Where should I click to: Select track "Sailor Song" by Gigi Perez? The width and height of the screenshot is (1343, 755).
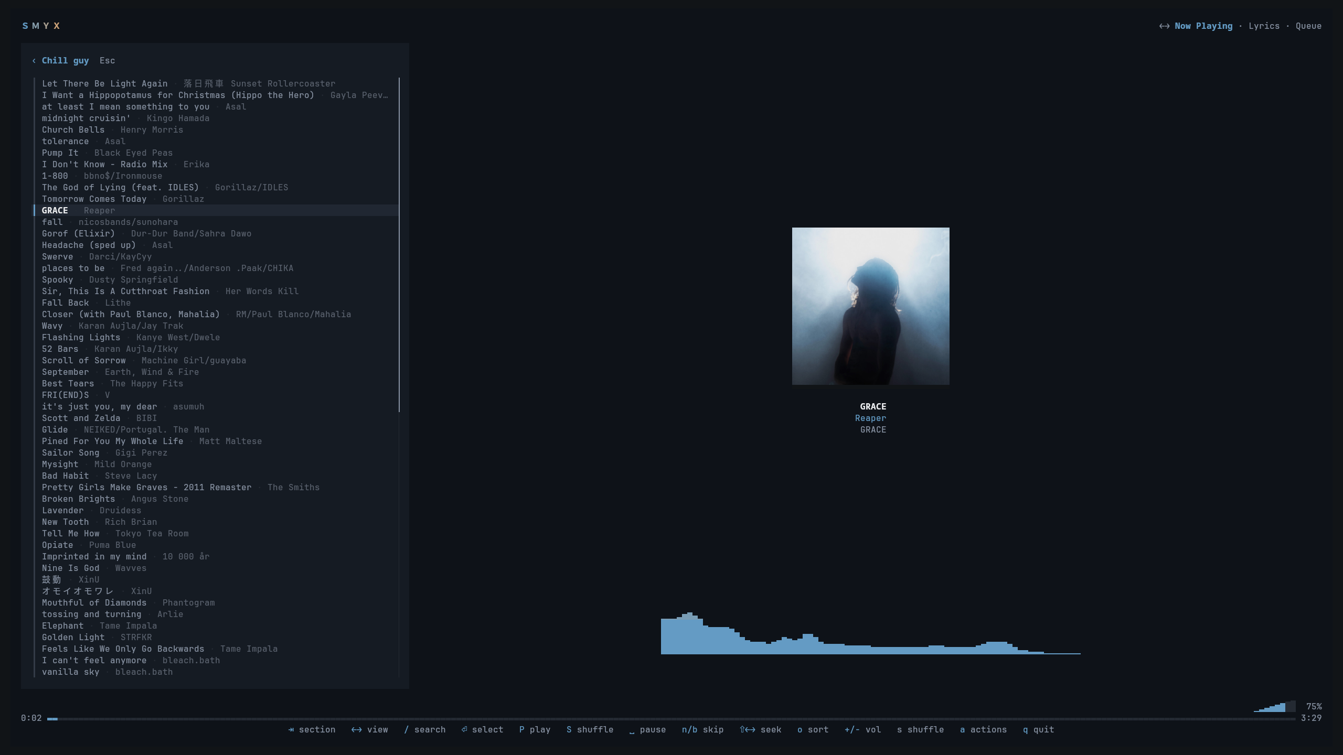pos(216,453)
